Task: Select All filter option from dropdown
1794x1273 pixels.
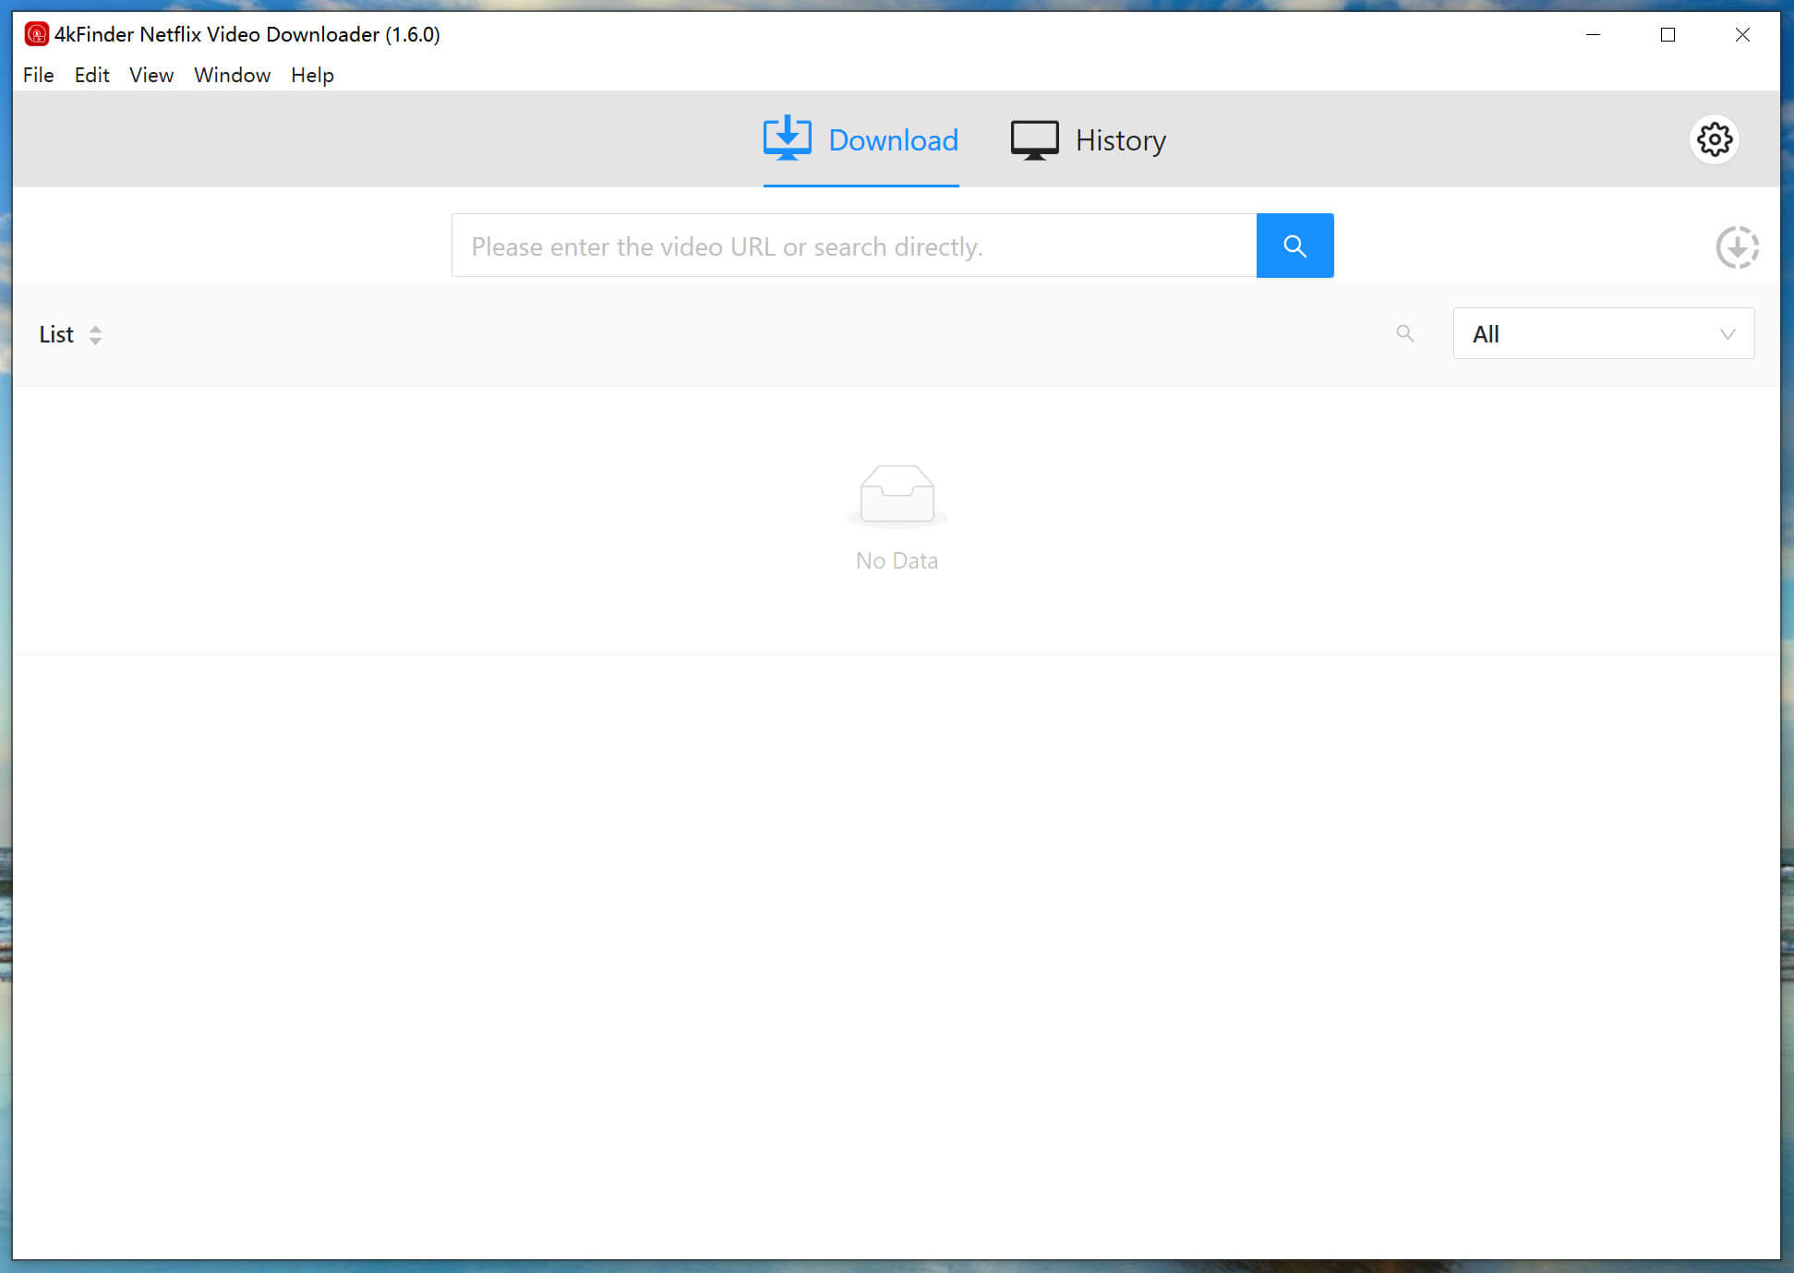Action: pos(1603,333)
